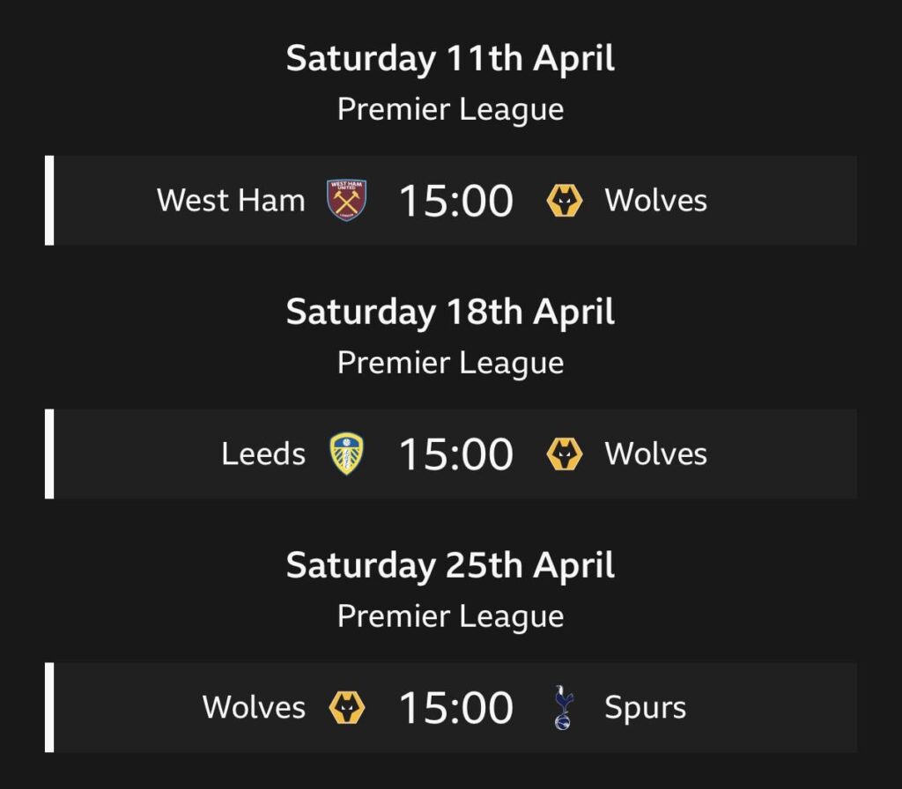Open the Spurs team name link
This screenshot has width=902, height=789.
click(x=645, y=706)
